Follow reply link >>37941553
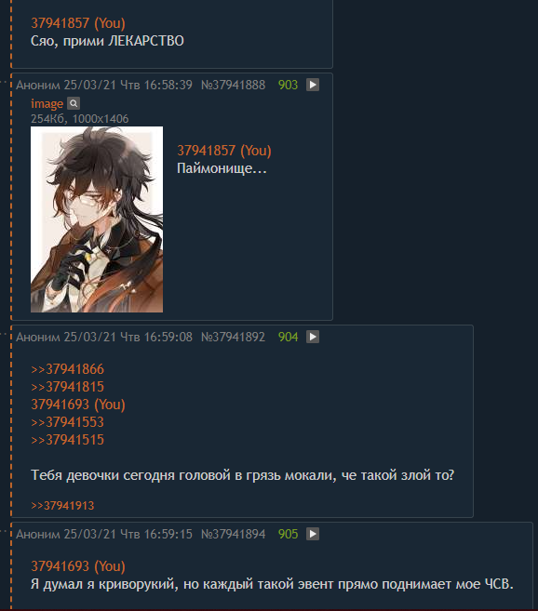 68,422
